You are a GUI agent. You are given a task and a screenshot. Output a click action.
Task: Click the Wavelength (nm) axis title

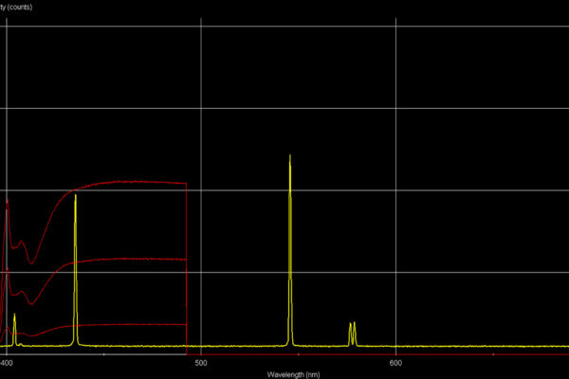(x=285, y=373)
